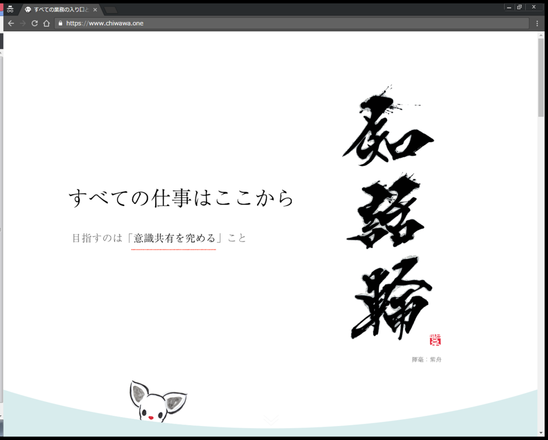Click the headline すべての仕事はここから
The image size is (548, 440).
click(x=181, y=198)
